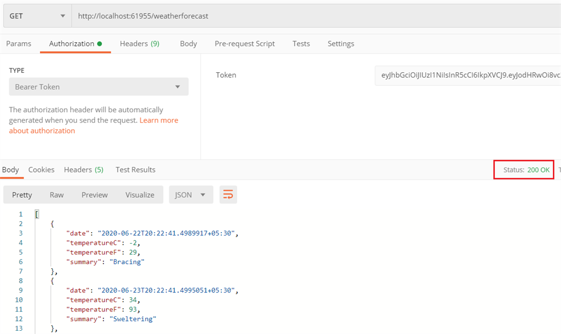Viewport: 561px width, 334px height.
Task: Click the line-wrap icon beside JSON dropdown
Action: pyautogui.click(x=228, y=194)
